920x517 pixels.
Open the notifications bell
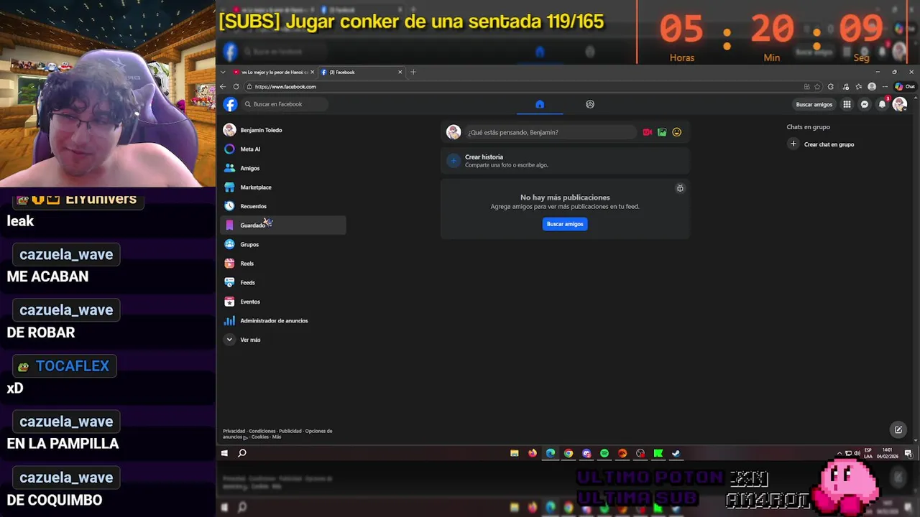pos(882,104)
